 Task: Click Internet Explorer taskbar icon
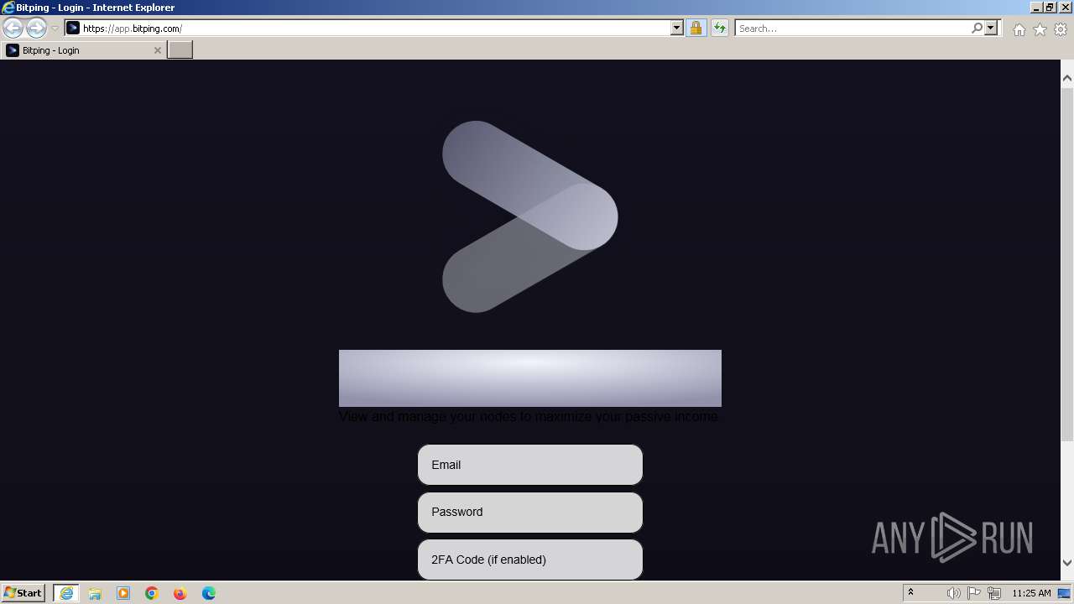65,593
